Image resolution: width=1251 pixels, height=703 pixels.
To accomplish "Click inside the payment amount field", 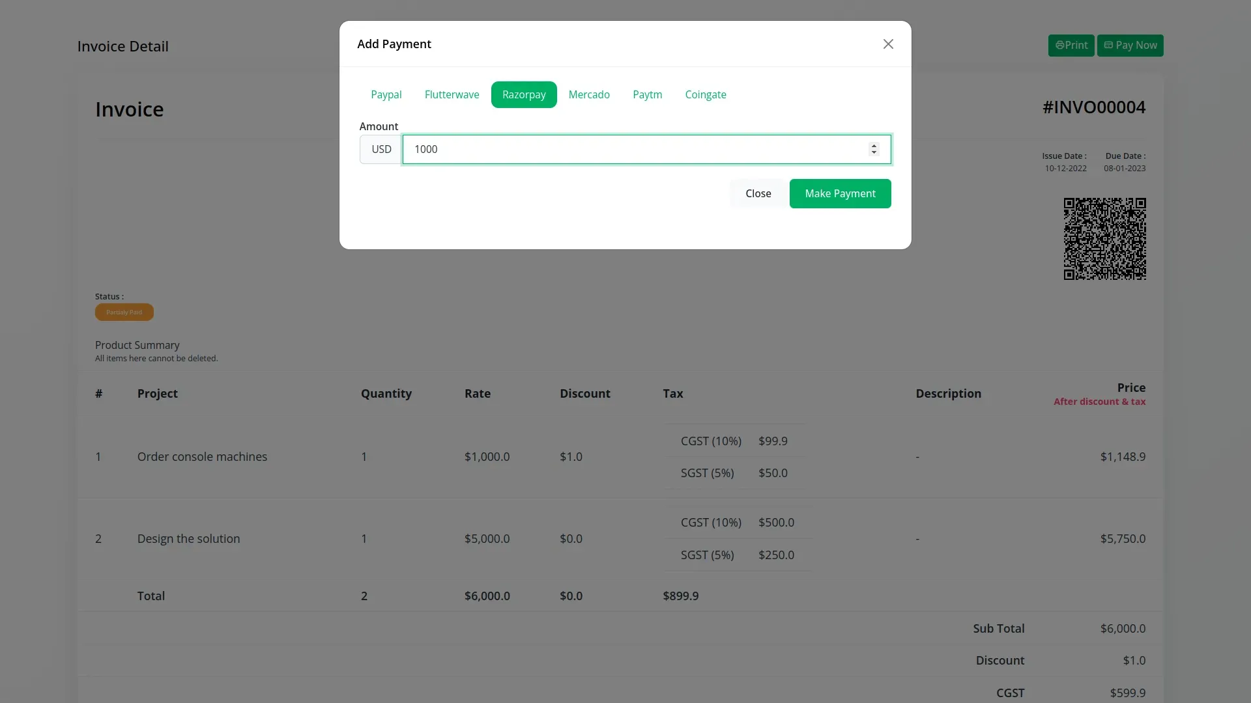I will pos(586,149).
